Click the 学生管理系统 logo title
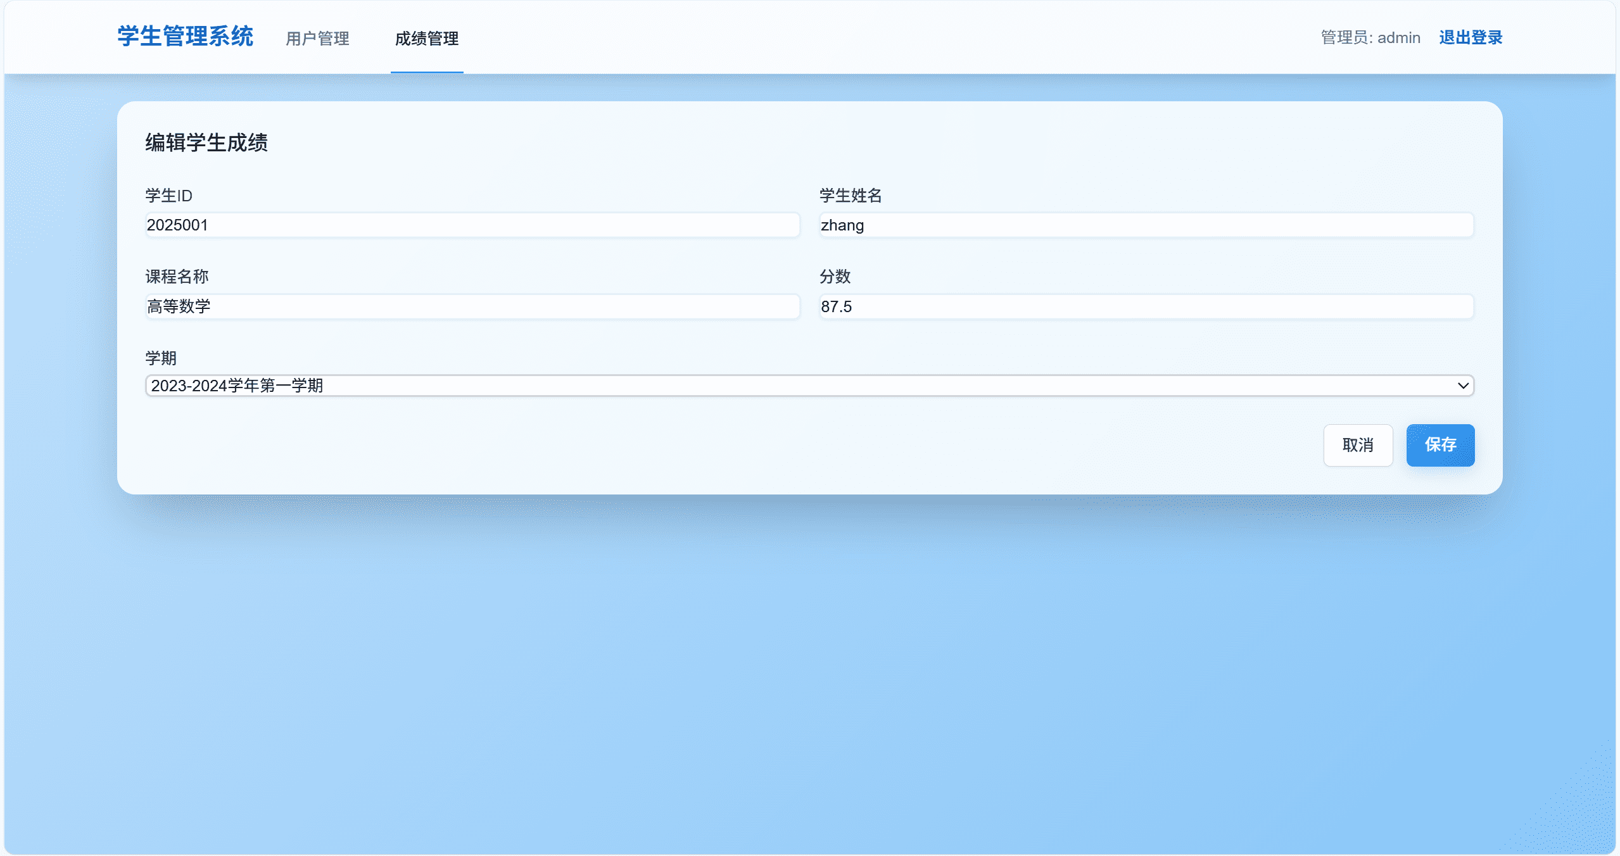Viewport: 1620px width, 856px height. 185,37
